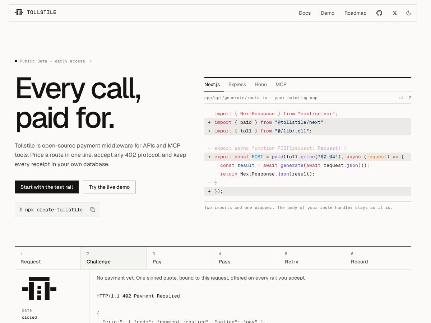The image size is (431, 323).
Task: Open the GitHub repository icon
Action: [379, 13]
